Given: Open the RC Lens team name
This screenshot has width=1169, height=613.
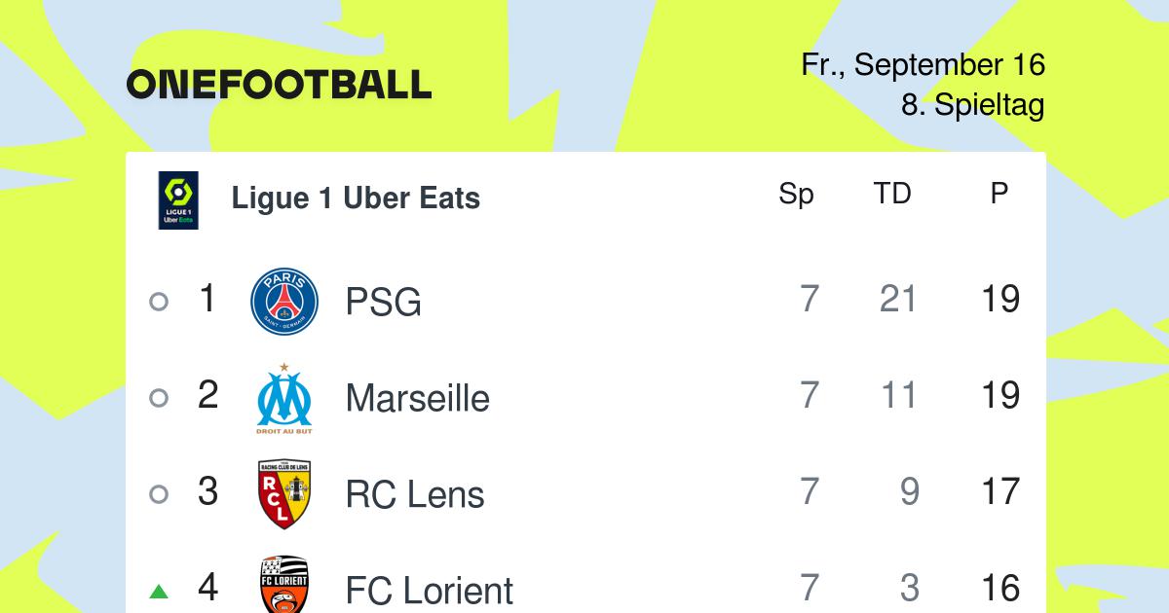Looking at the screenshot, I should (415, 494).
